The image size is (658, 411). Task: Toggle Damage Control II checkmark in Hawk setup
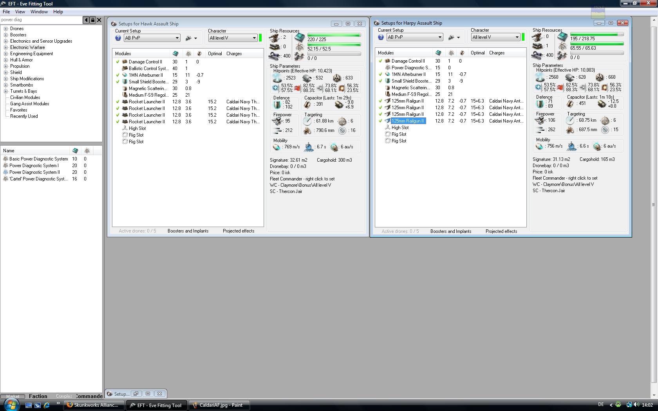[117, 62]
